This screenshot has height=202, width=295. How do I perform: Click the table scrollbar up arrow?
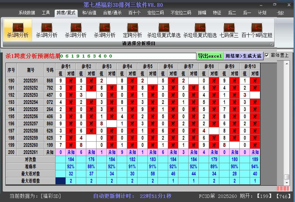pos(287,64)
